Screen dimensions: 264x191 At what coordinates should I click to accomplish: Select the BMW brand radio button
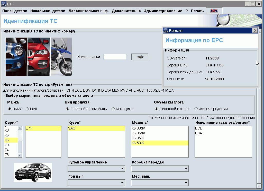point(10,109)
